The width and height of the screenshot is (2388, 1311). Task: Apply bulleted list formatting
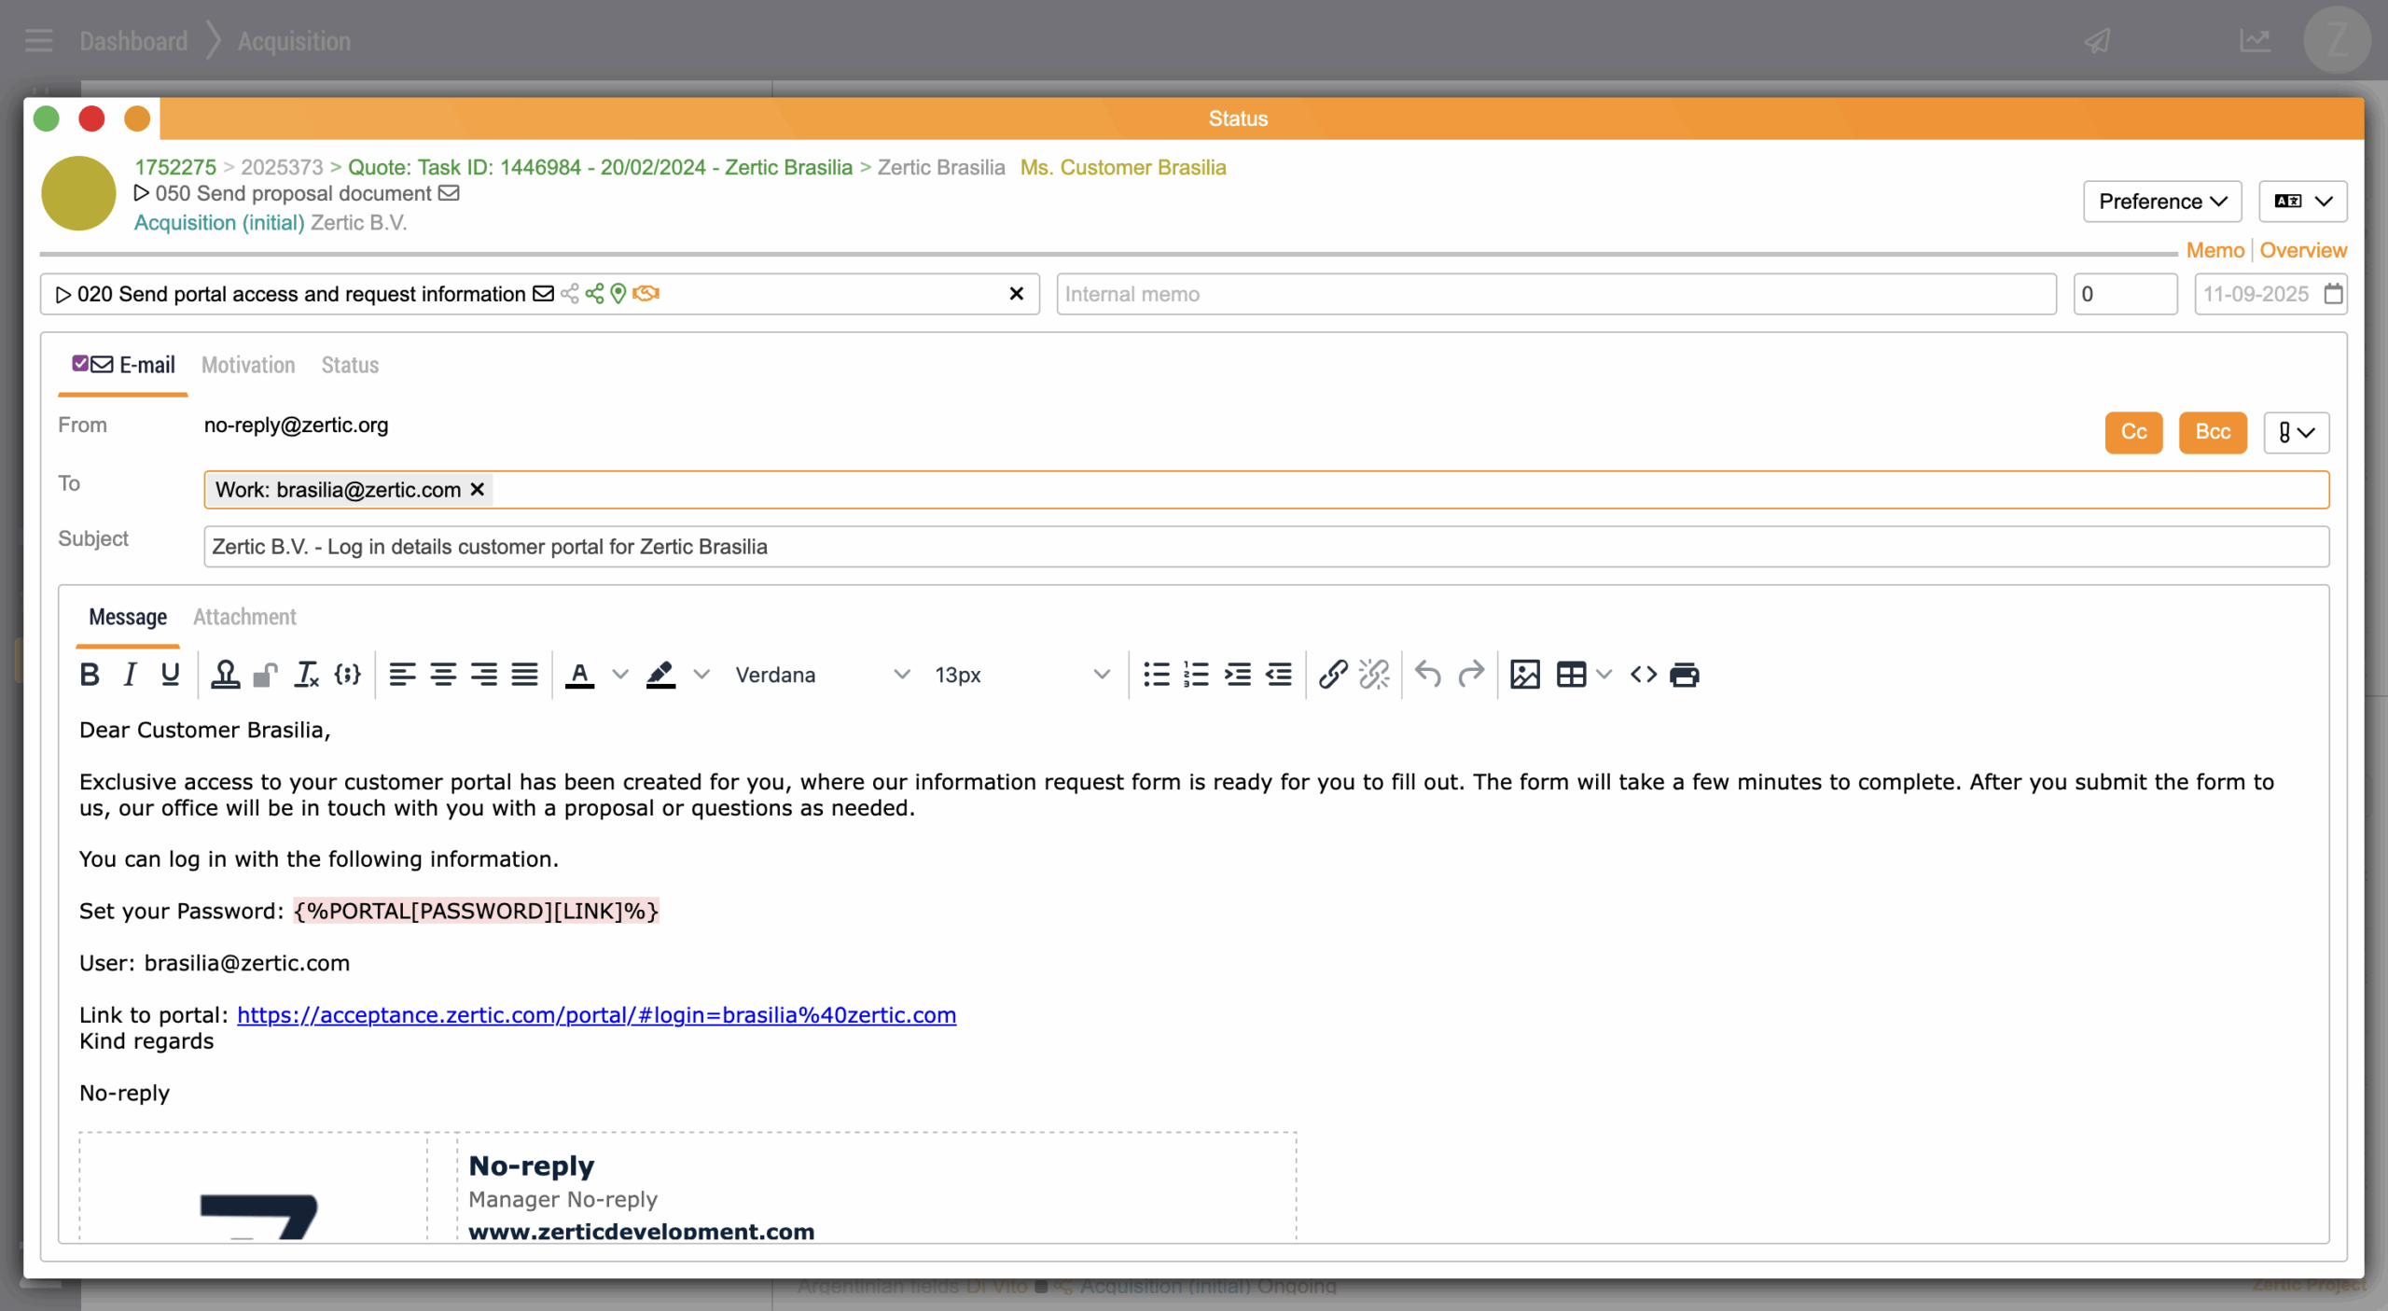tap(1156, 674)
